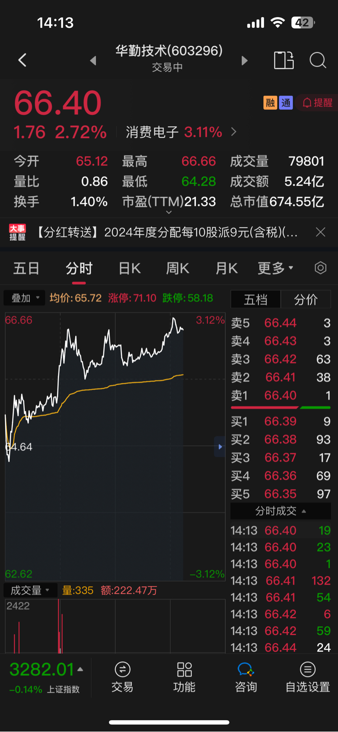
Task: Tap the tick trade with volume 132
Action: coord(281,581)
